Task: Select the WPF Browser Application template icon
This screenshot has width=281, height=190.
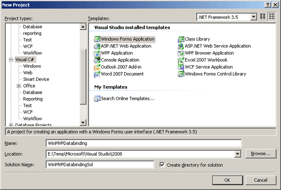Action: (181, 53)
